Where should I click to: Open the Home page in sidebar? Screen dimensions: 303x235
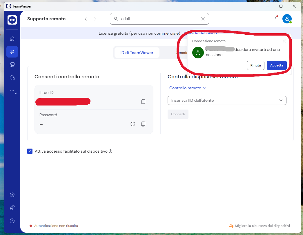point(12,38)
